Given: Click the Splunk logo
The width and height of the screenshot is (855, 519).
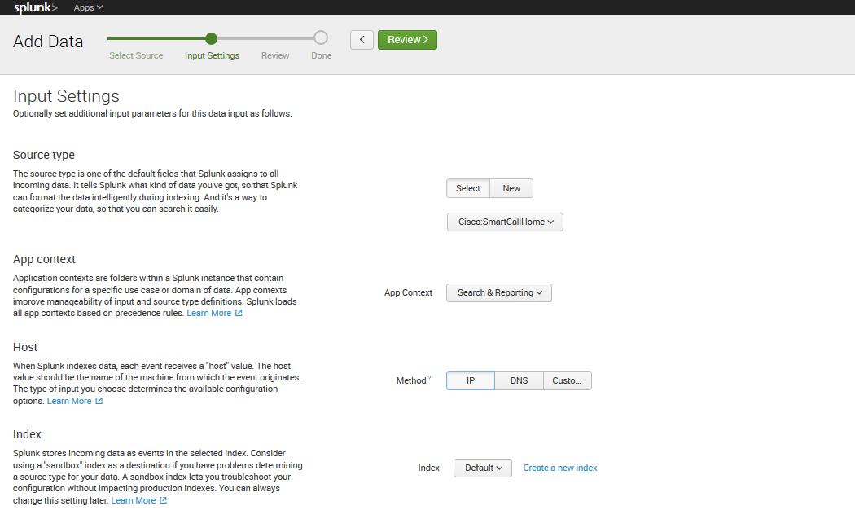Looking at the screenshot, I should click(x=36, y=7).
